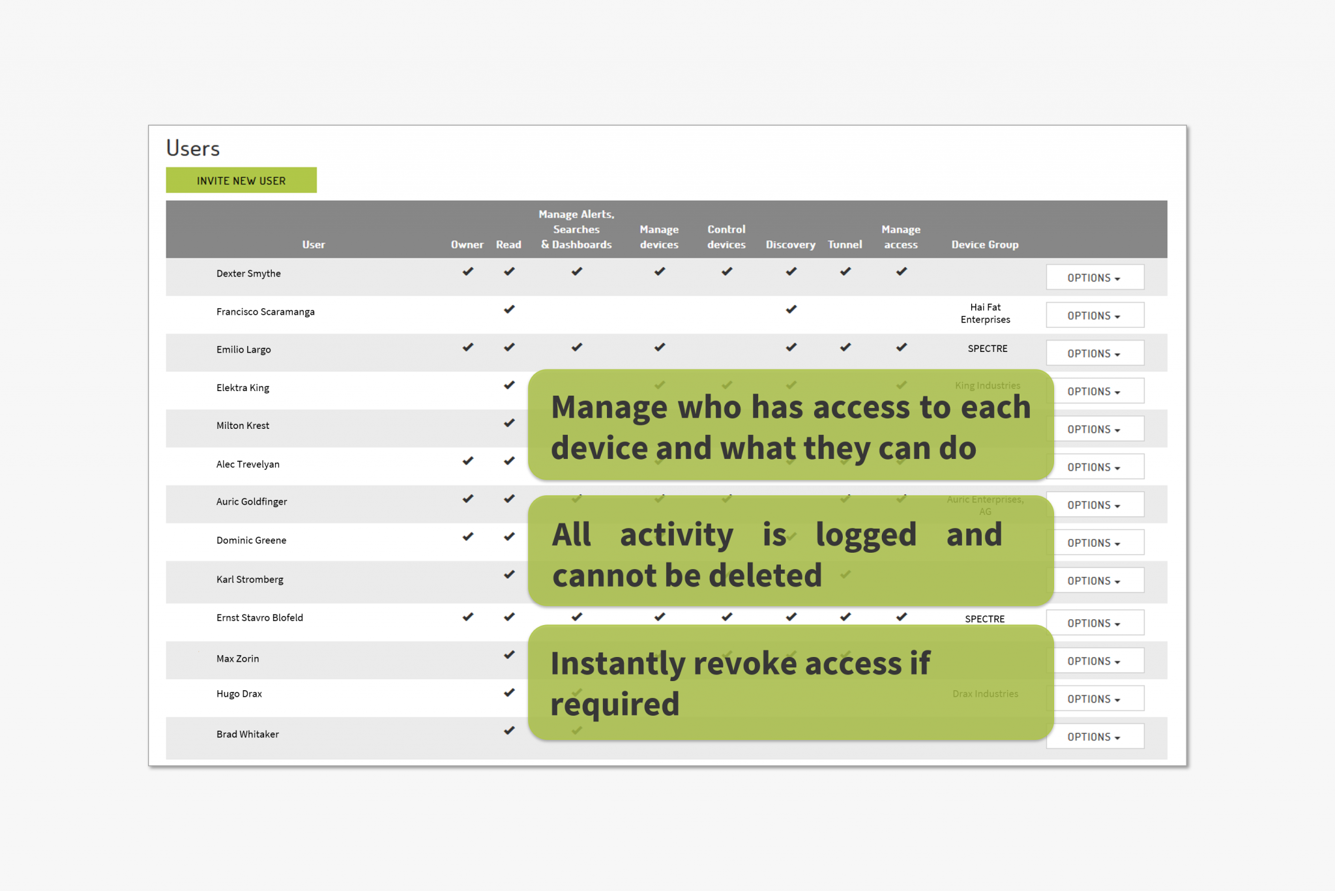
Task: Select user name Max Zorin
Action: tap(238, 659)
